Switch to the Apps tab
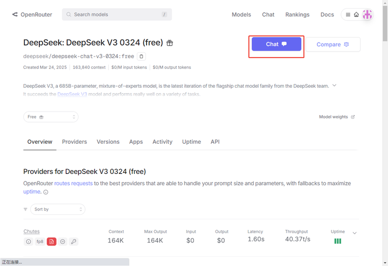Screen dimensions: 388x266 [136, 142]
